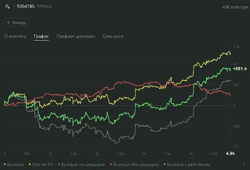Viewport: 250px width, 170px height.
Task: Enable Выиграл с рейкбеком series
Action: coord(188,165)
